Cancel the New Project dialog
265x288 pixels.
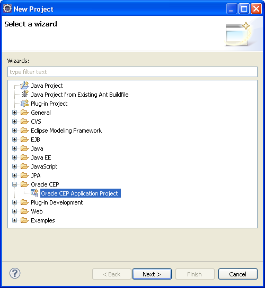pos(238,274)
